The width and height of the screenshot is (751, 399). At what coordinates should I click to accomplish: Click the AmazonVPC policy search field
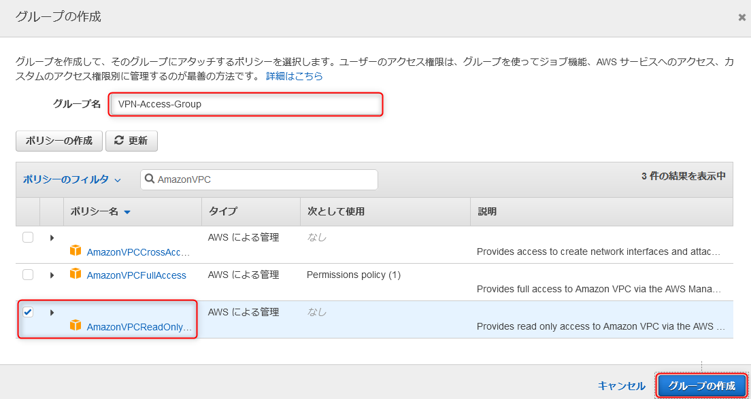[x=259, y=179]
